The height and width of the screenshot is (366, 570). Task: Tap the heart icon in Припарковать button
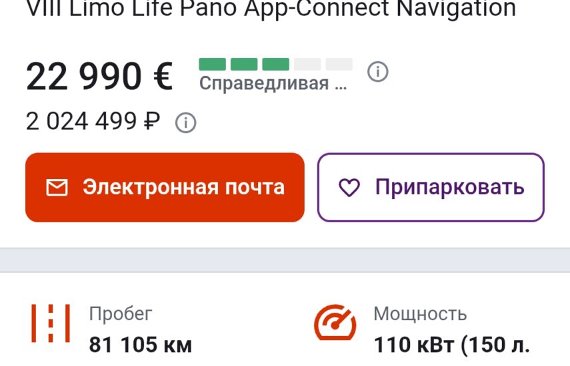pyautogui.click(x=349, y=188)
